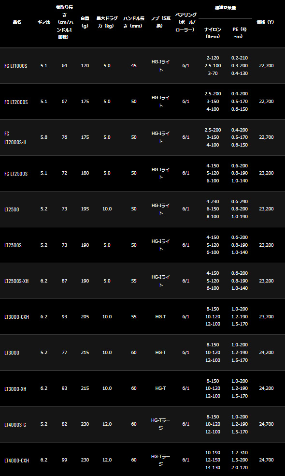This screenshot has width=285, height=476.
Task: Select gear ratio 5.8 cell
Action: [x=44, y=137]
